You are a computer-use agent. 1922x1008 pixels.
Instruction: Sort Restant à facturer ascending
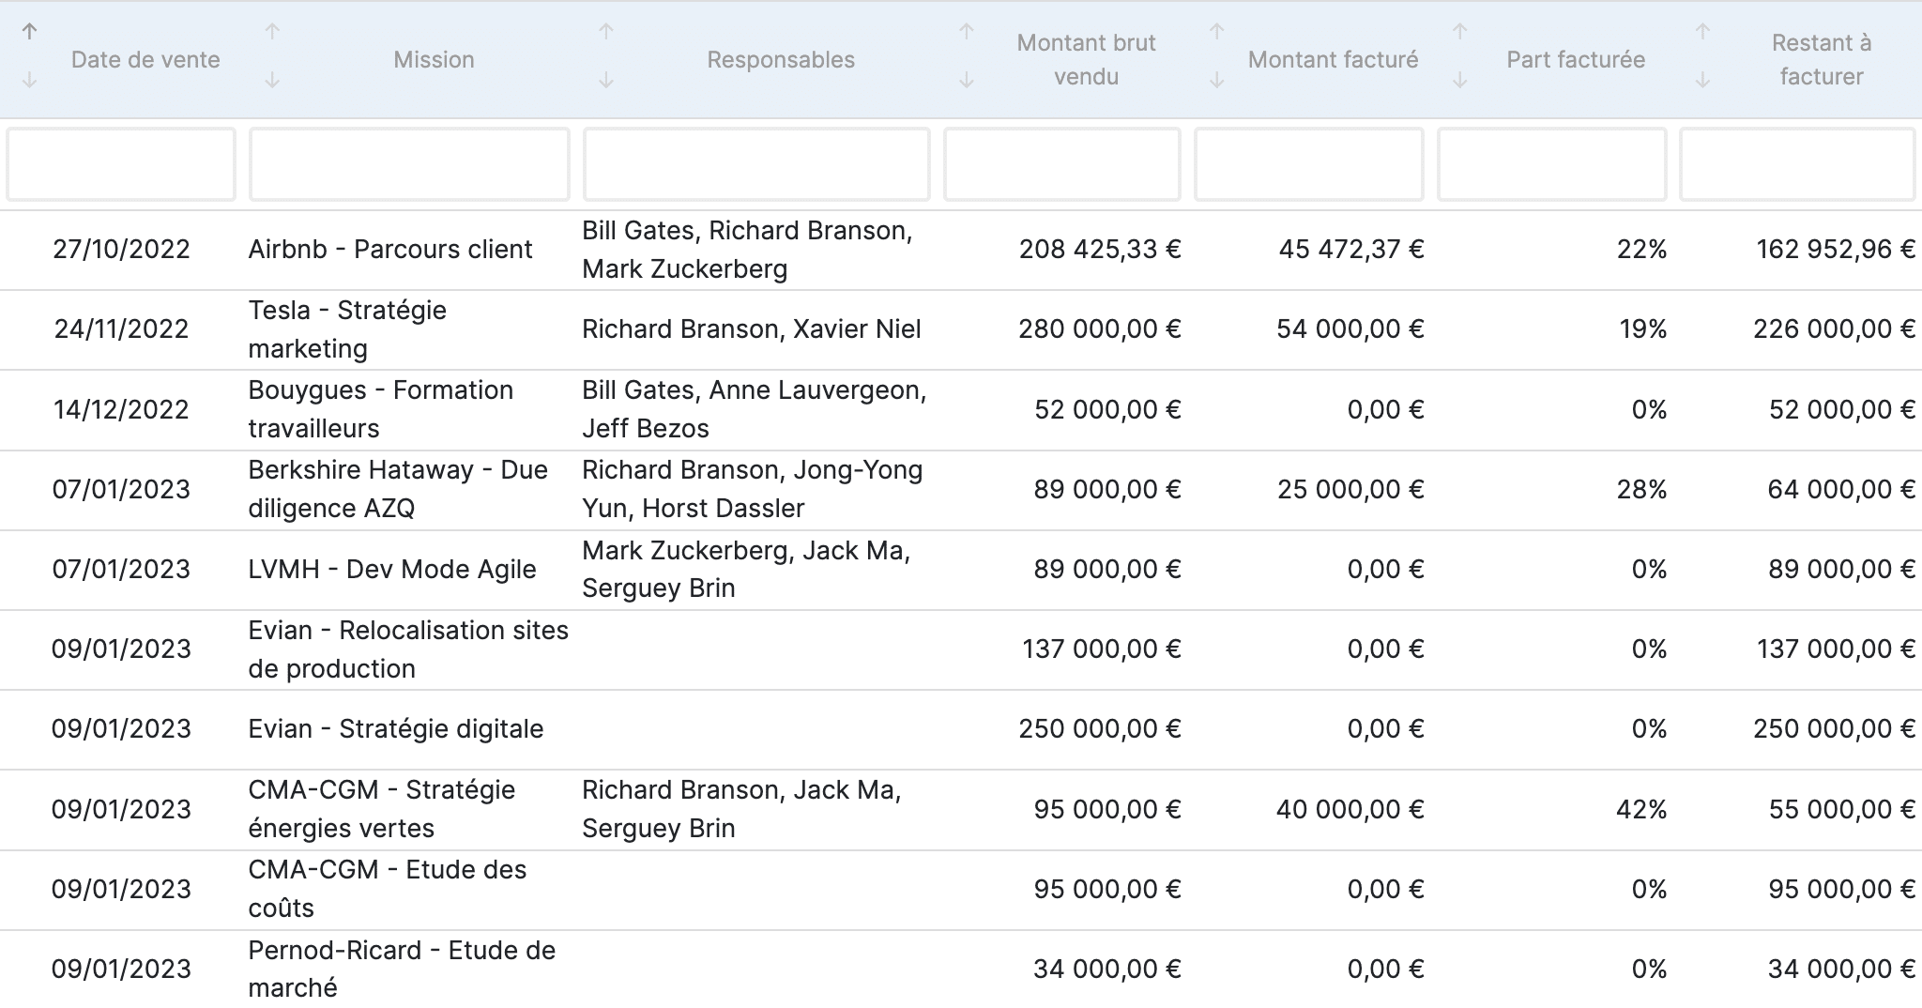(1703, 32)
